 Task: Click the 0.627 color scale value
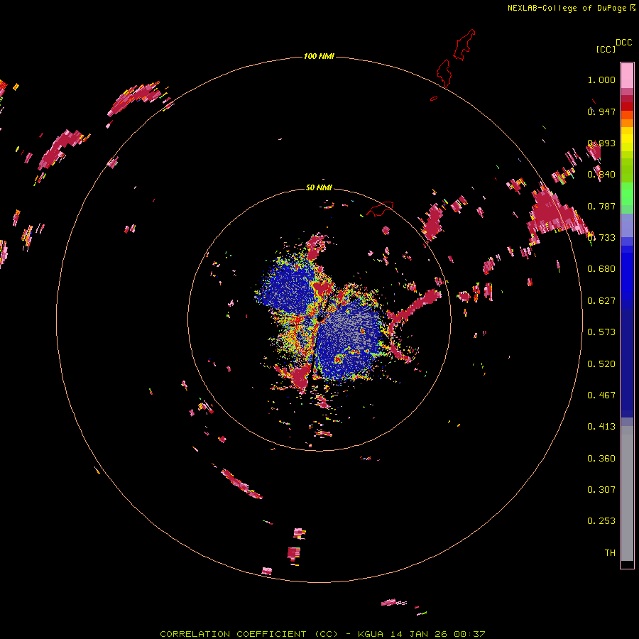click(x=601, y=301)
